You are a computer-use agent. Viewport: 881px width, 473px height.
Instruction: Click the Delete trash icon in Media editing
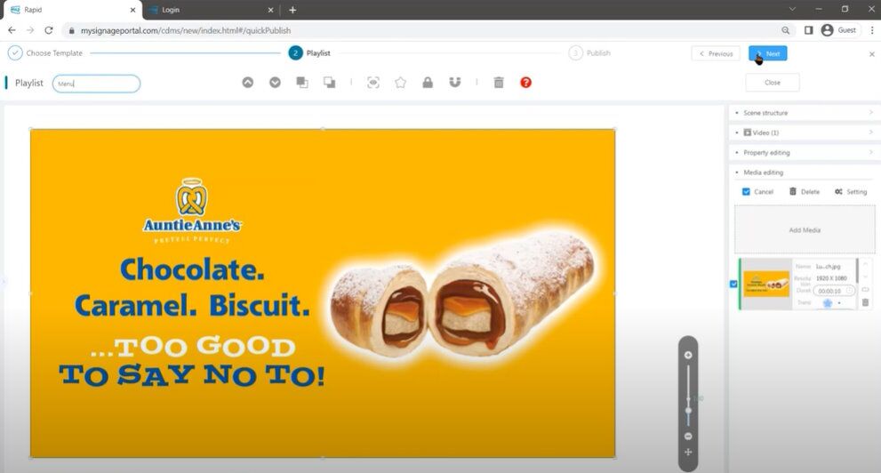tap(793, 191)
